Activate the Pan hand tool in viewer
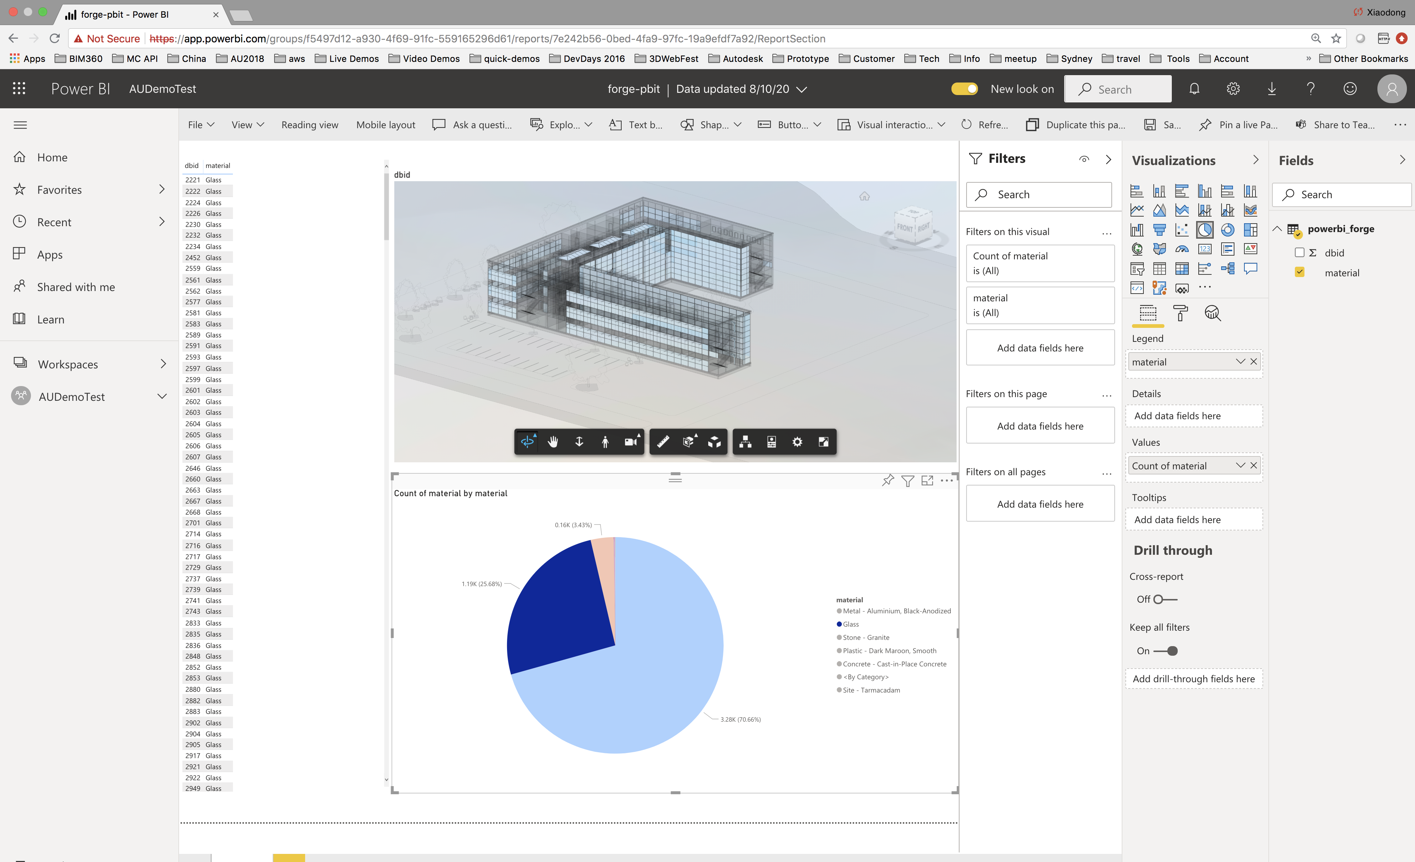The height and width of the screenshot is (862, 1415). [x=553, y=441]
